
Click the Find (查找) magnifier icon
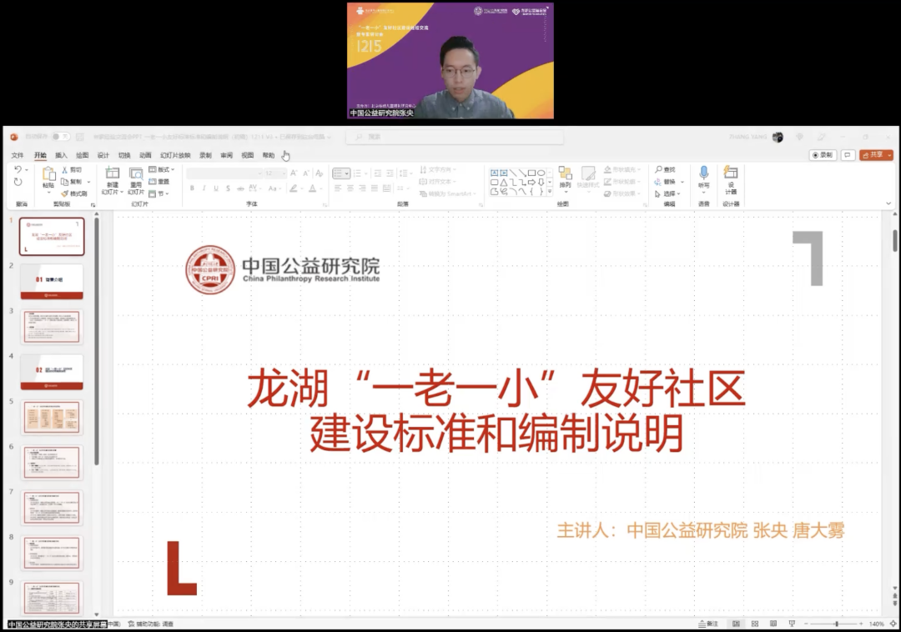(x=658, y=170)
